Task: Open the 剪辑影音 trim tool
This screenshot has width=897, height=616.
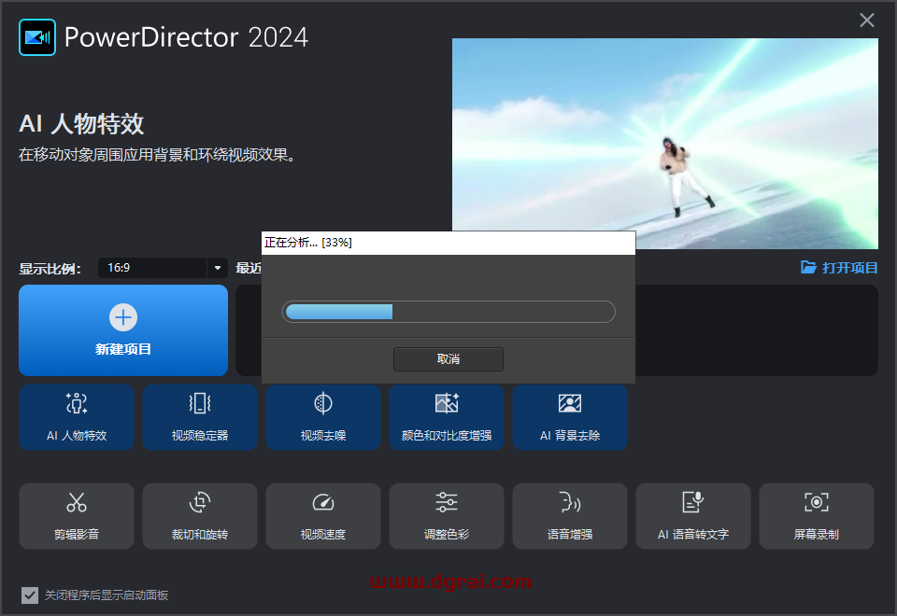Action: (77, 516)
